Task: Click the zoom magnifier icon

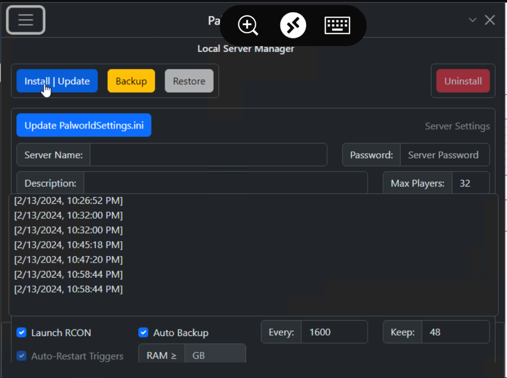Action: [x=248, y=25]
